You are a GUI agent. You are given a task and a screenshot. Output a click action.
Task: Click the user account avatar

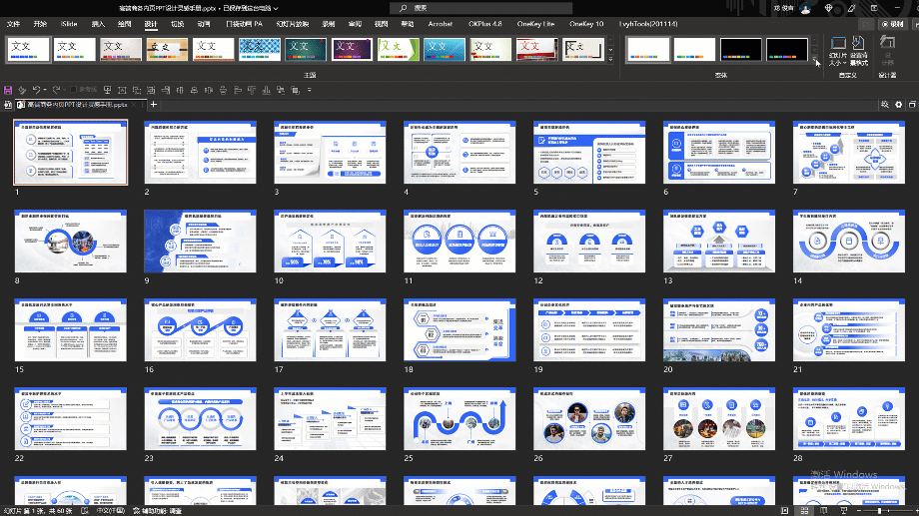point(806,8)
